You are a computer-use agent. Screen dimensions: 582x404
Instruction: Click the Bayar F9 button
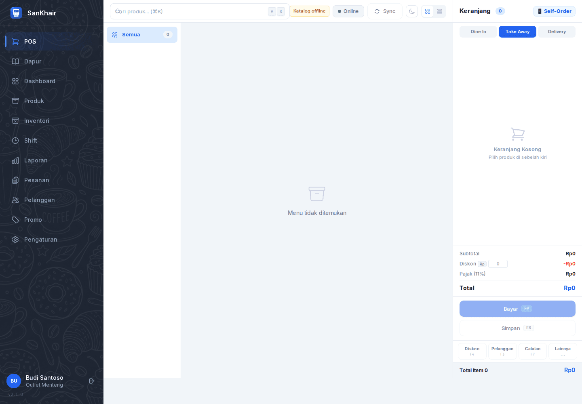(x=517, y=309)
